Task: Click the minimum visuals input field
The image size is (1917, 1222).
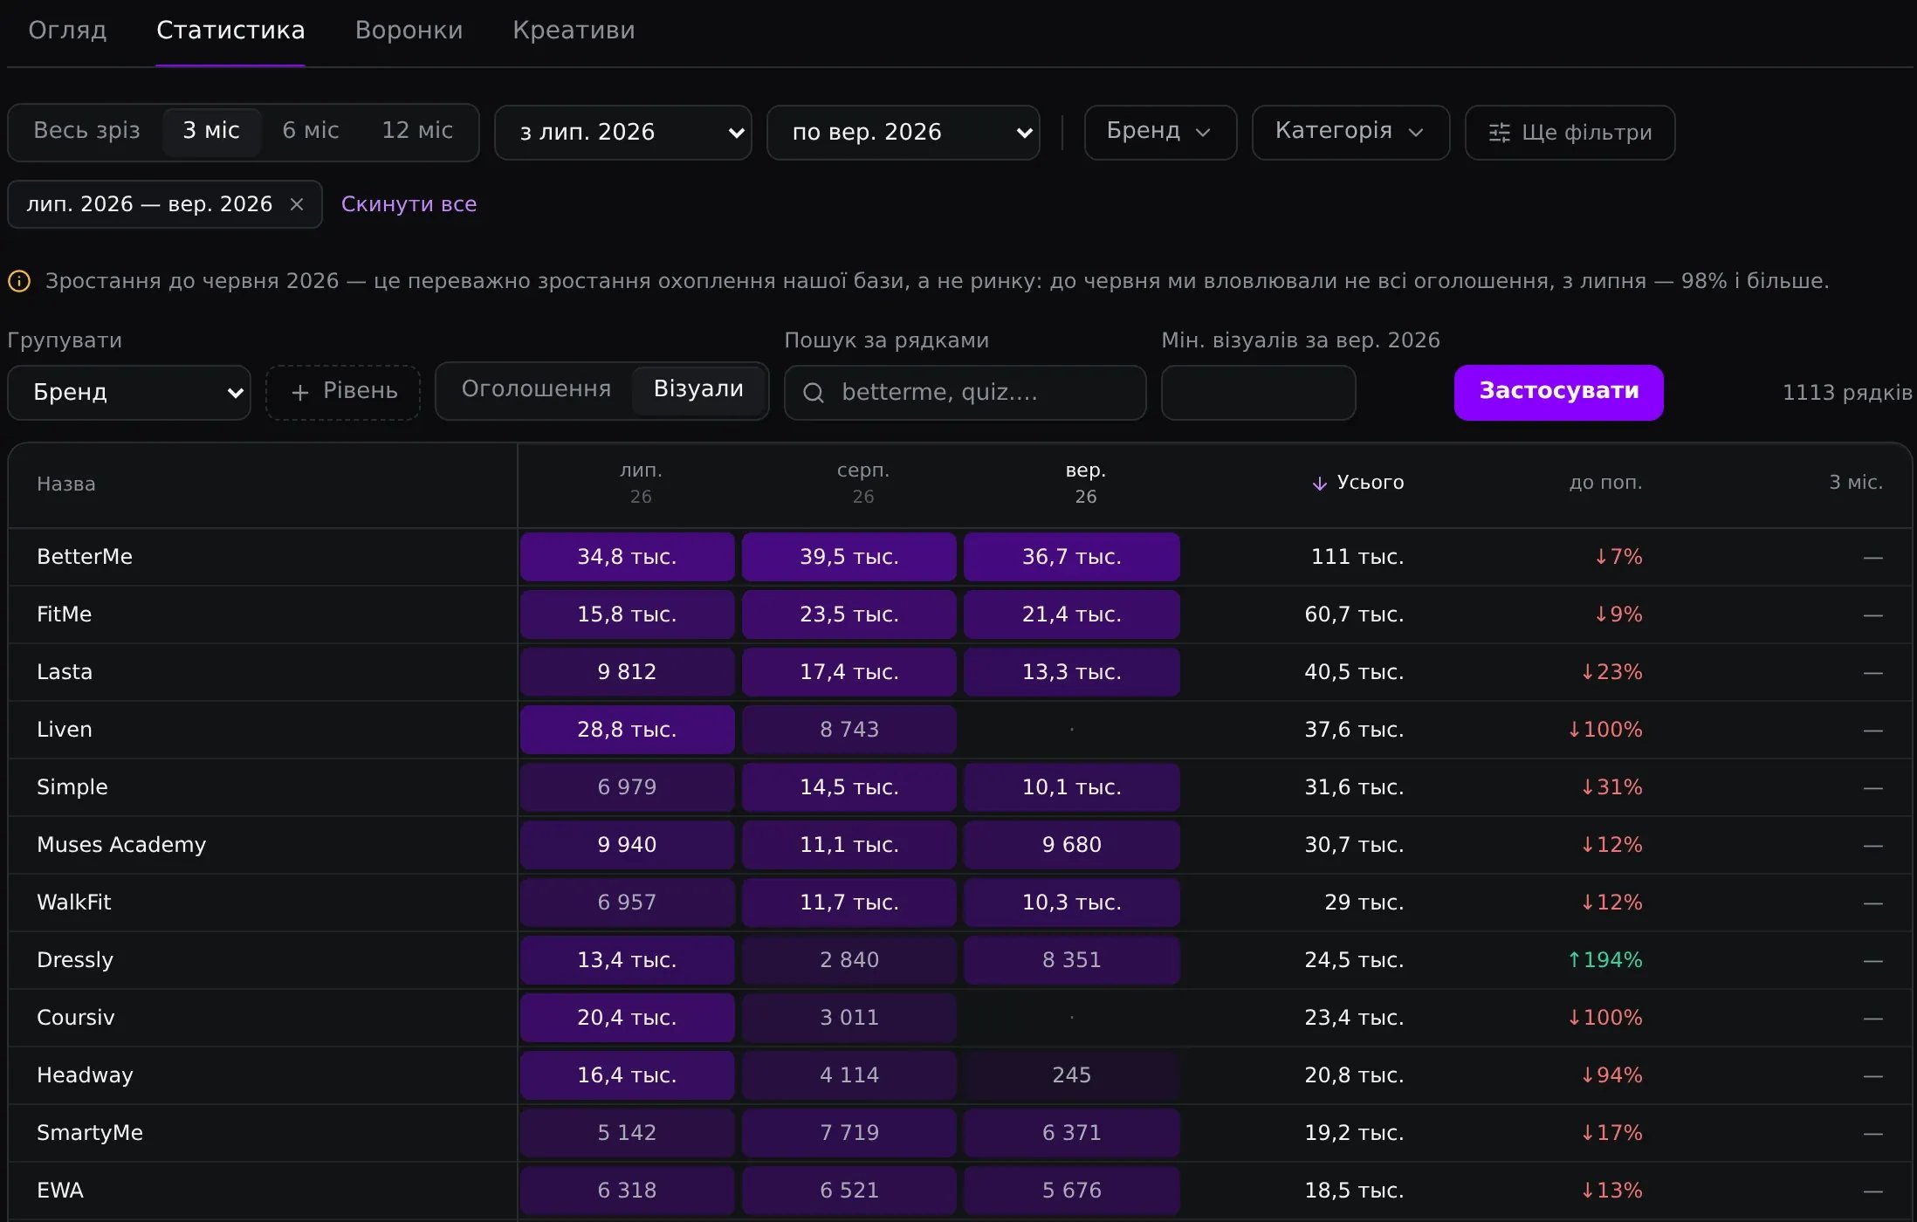Action: [1258, 393]
